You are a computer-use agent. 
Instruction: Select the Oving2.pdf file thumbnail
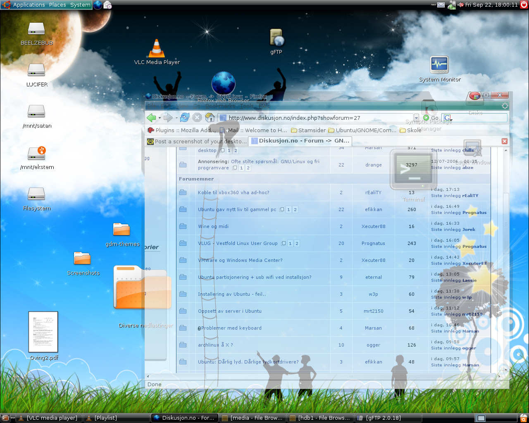click(x=43, y=332)
